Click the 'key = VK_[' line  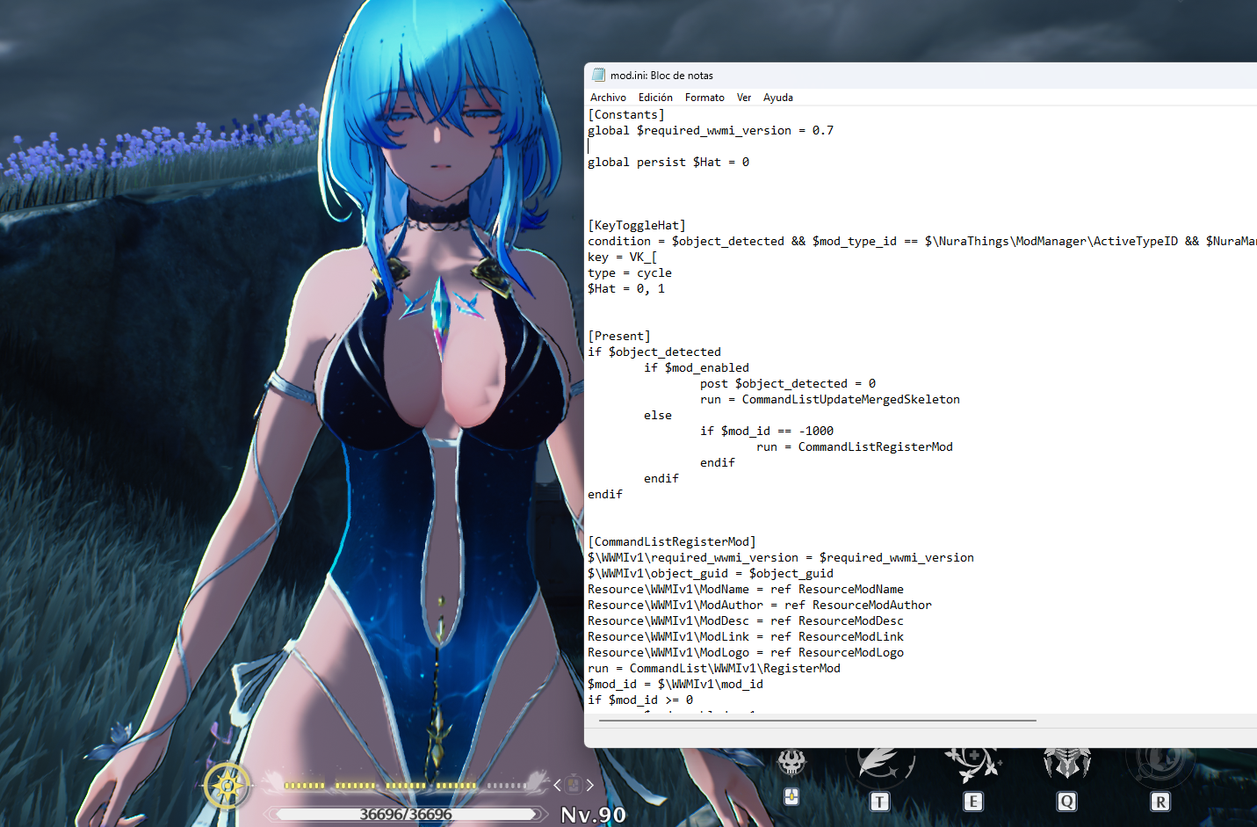click(623, 258)
